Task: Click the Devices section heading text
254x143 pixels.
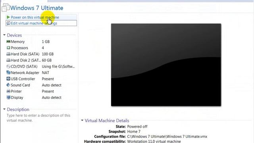Action: (14, 35)
